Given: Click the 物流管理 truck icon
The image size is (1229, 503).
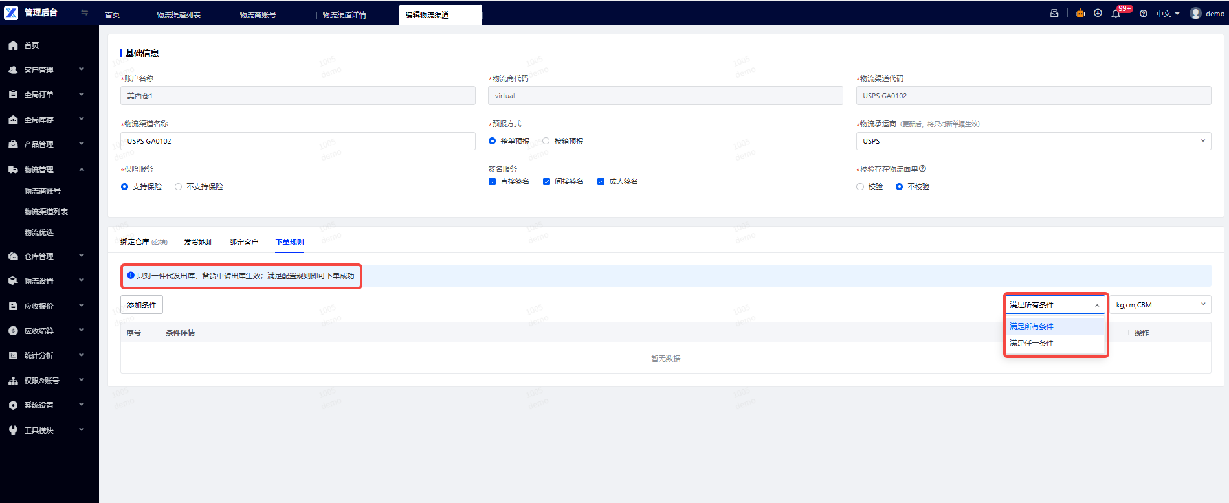Looking at the screenshot, I should (x=13, y=170).
